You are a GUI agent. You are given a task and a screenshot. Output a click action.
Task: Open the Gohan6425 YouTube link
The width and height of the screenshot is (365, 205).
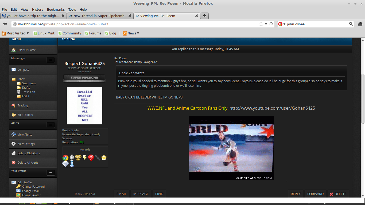272,108
